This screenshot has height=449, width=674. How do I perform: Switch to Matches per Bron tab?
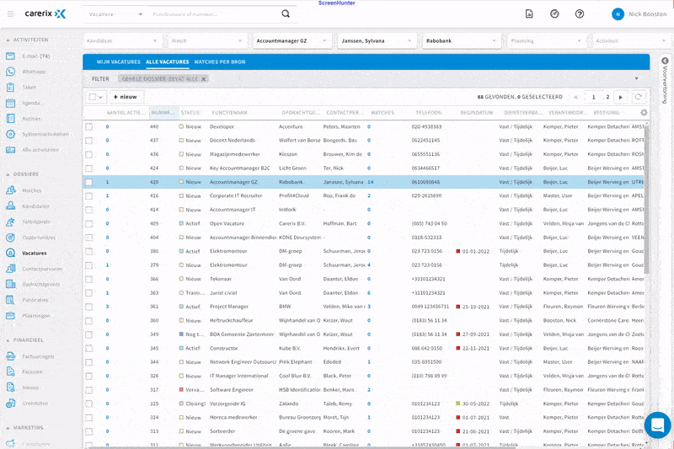[x=220, y=61]
